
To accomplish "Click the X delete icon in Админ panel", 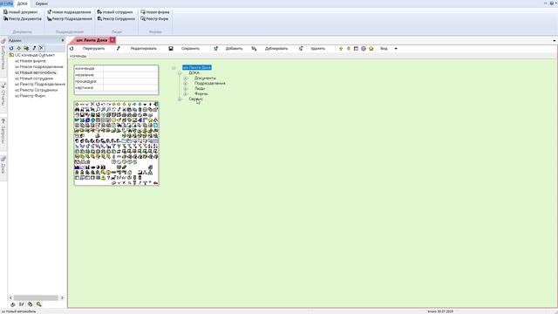I will (x=42, y=48).
